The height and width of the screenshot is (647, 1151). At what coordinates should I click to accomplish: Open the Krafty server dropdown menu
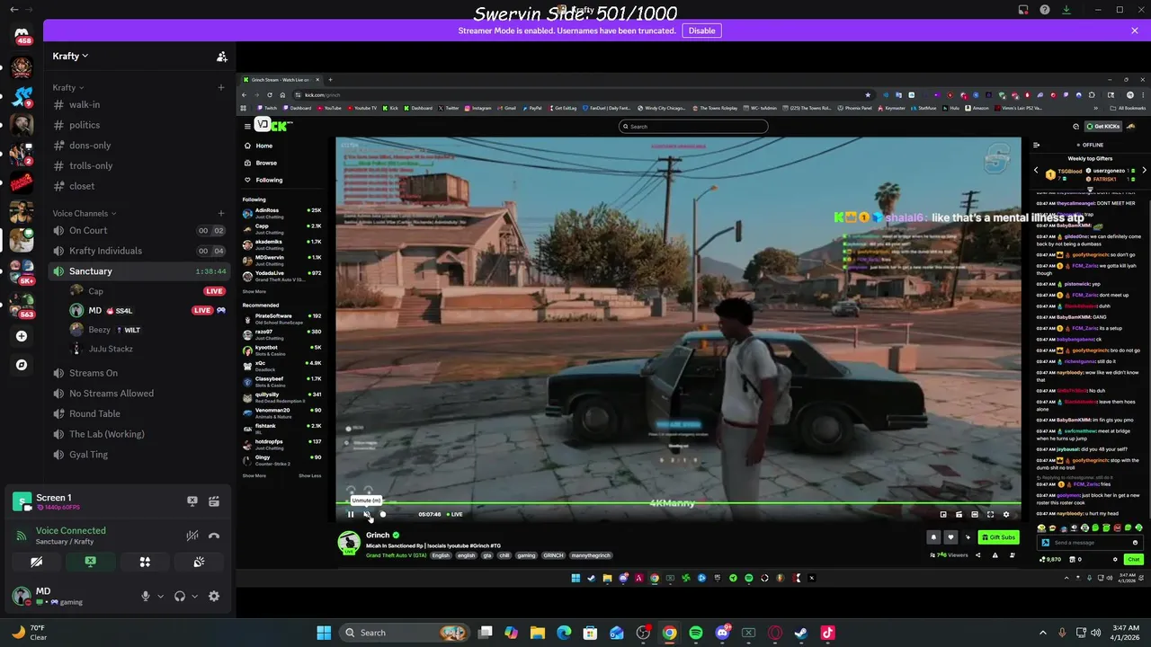[x=70, y=56]
